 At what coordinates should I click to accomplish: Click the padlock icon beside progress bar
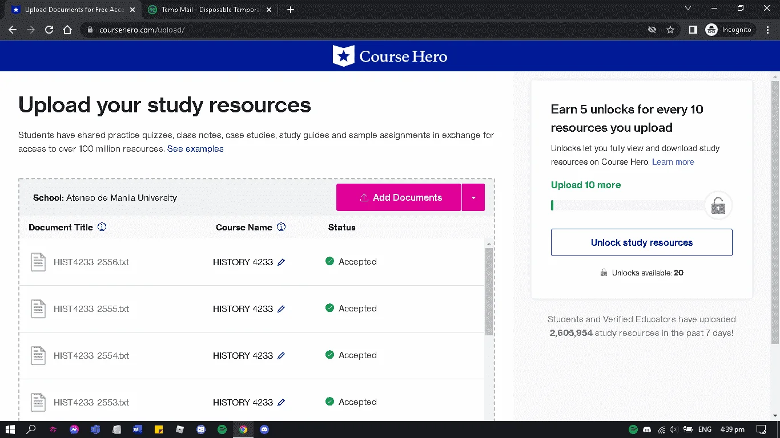718,205
